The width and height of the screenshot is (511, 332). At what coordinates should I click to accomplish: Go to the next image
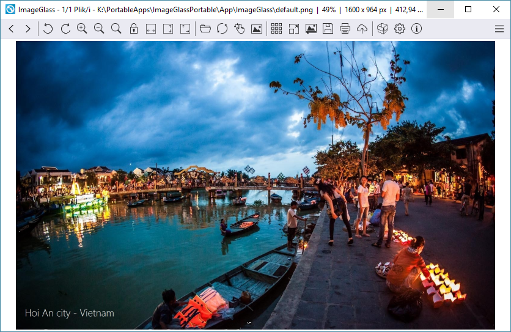[28, 29]
